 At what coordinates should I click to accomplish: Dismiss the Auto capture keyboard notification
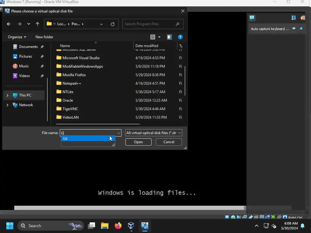point(301,29)
